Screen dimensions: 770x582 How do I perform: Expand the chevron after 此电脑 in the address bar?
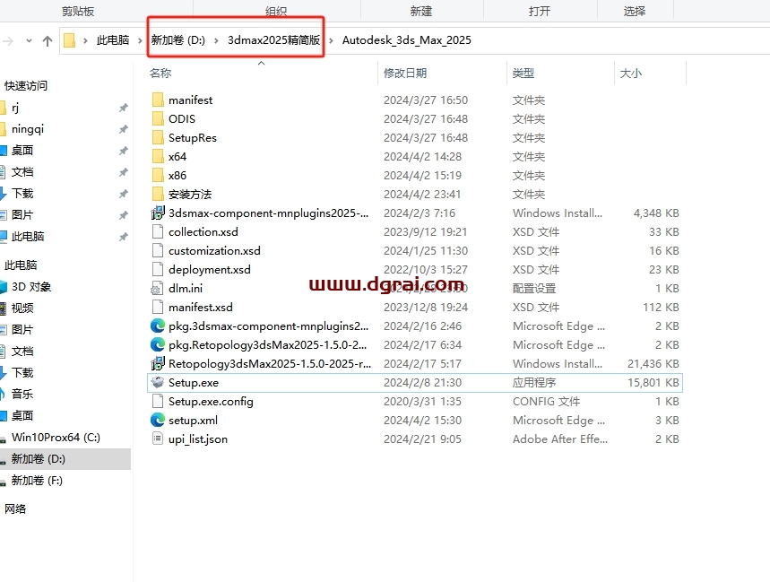141,40
